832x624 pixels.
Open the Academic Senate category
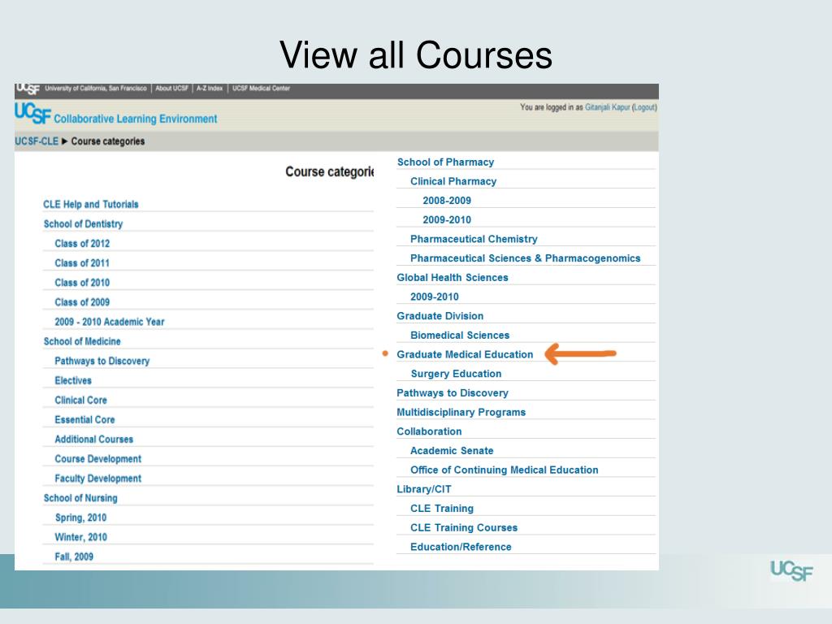[452, 450]
